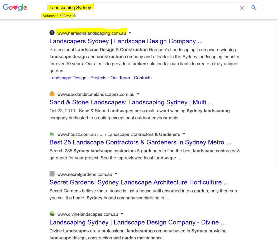
Task: Select the Projects sitelink under Harrison's result
Action: point(98,78)
